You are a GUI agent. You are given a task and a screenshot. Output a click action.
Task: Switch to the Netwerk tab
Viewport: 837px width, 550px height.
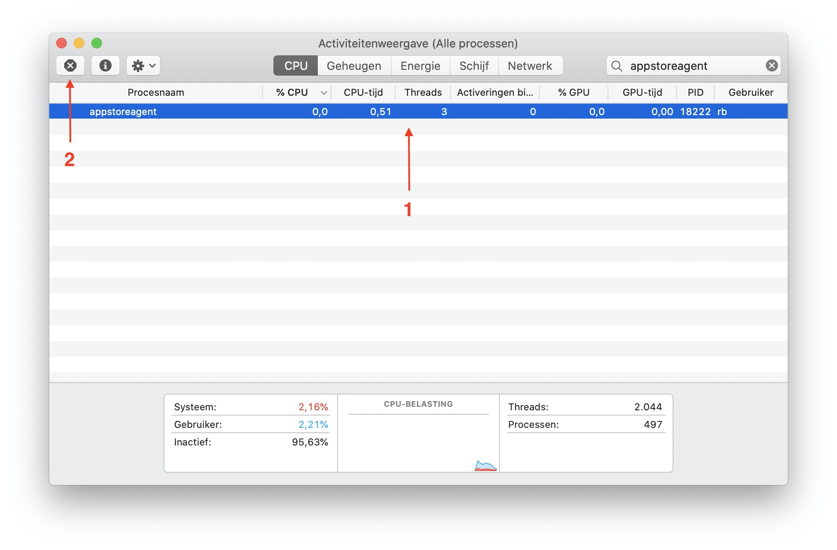(530, 66)
